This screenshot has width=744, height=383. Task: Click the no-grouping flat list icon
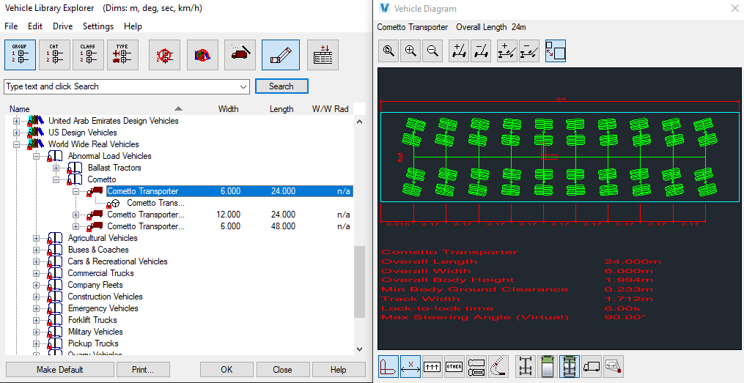point(165,55)
